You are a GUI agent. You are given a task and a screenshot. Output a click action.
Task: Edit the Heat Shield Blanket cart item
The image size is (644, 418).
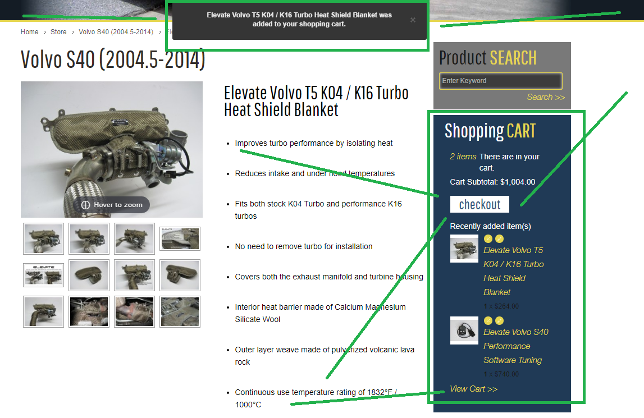pyautogui.click(x=500, y=239)
